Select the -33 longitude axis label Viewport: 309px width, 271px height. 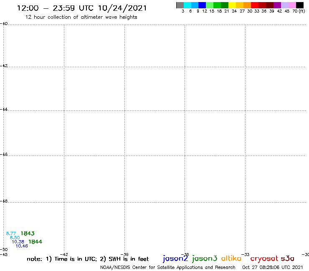[x=246, y=254]
